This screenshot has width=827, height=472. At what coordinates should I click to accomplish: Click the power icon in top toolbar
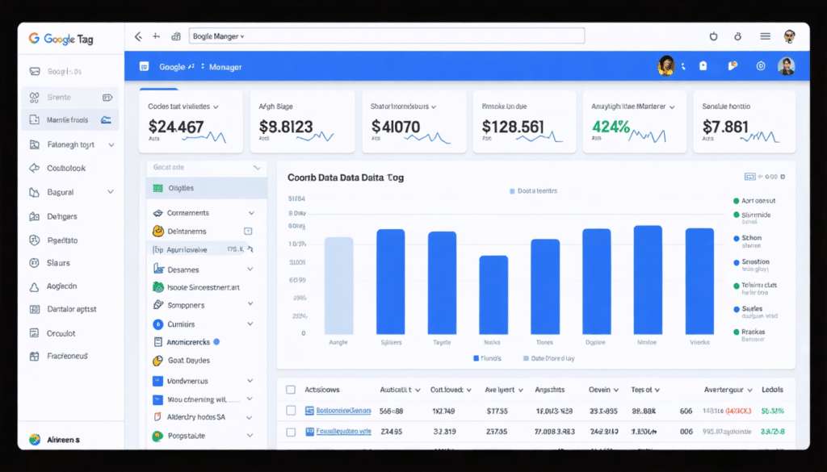714,36
